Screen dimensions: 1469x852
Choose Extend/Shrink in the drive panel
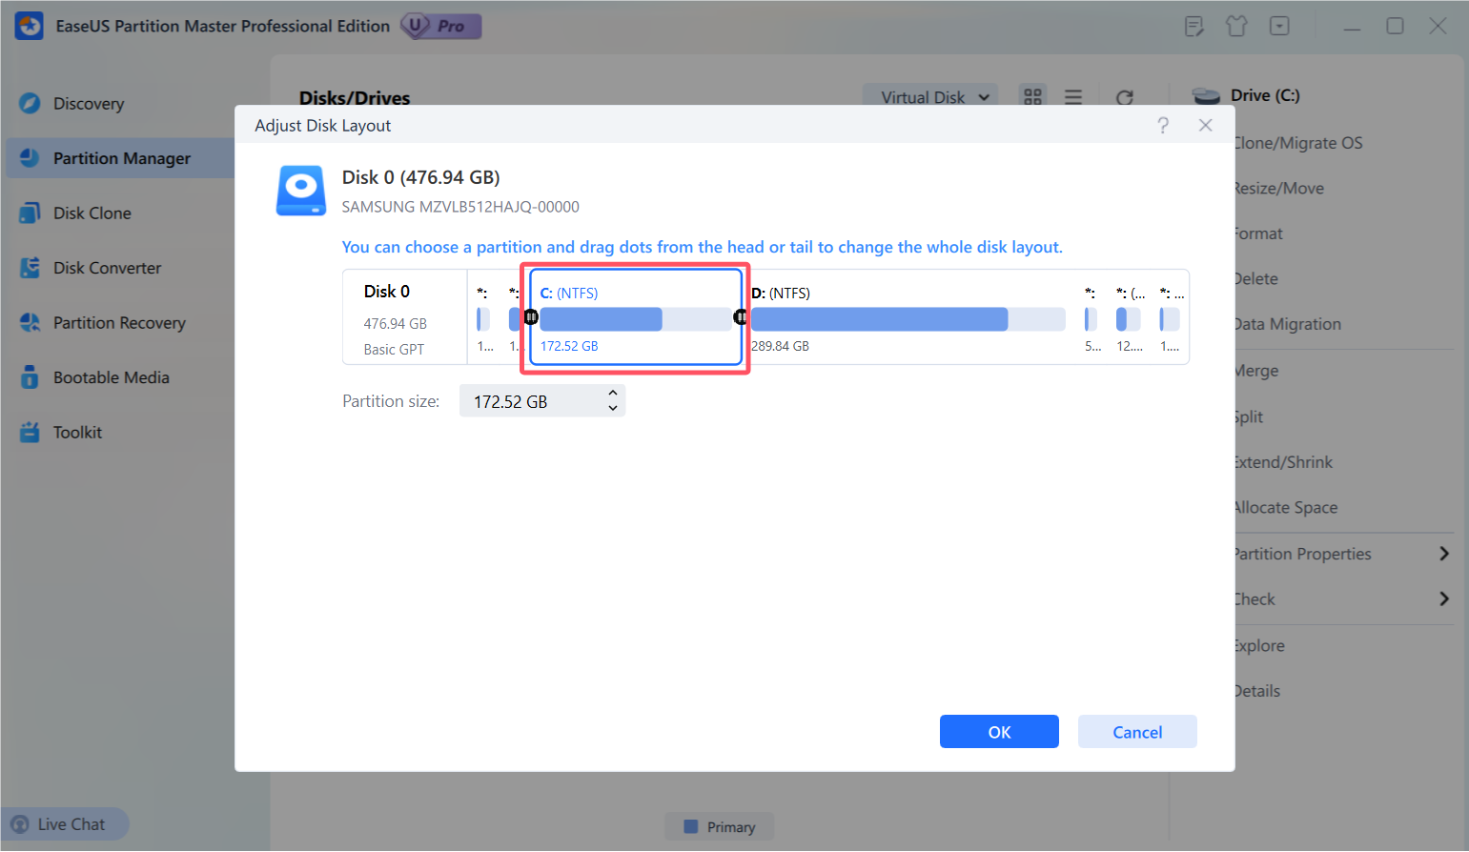tap(1285, 462)
